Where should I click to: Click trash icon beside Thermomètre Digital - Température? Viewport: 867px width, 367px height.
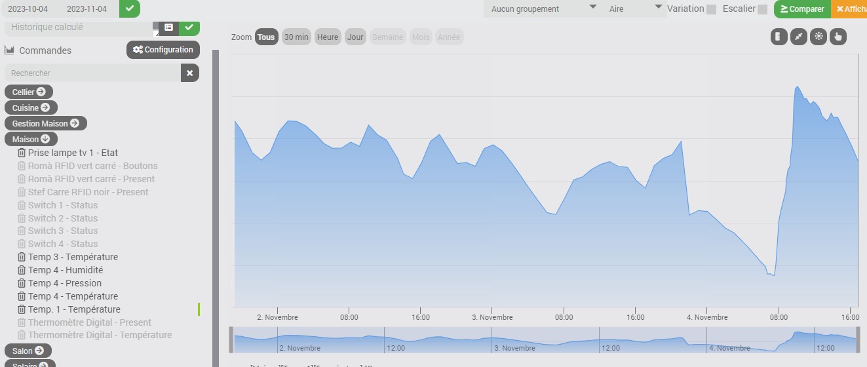22,335
